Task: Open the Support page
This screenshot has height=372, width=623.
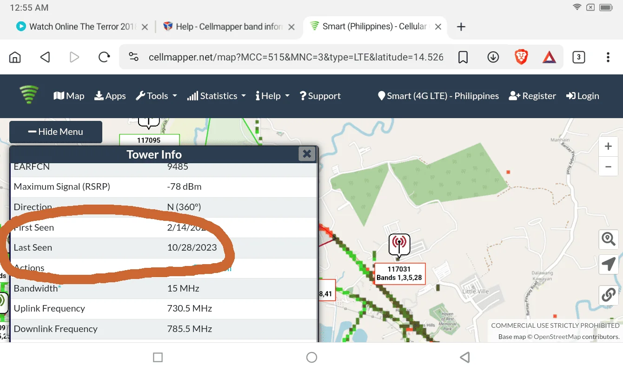Action: click(x=320, y=96)
